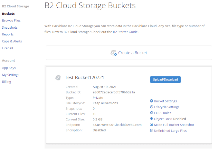This screenshot has height=151, width=217.
Task: Open App Keys under Account
Action: point(9,68)
